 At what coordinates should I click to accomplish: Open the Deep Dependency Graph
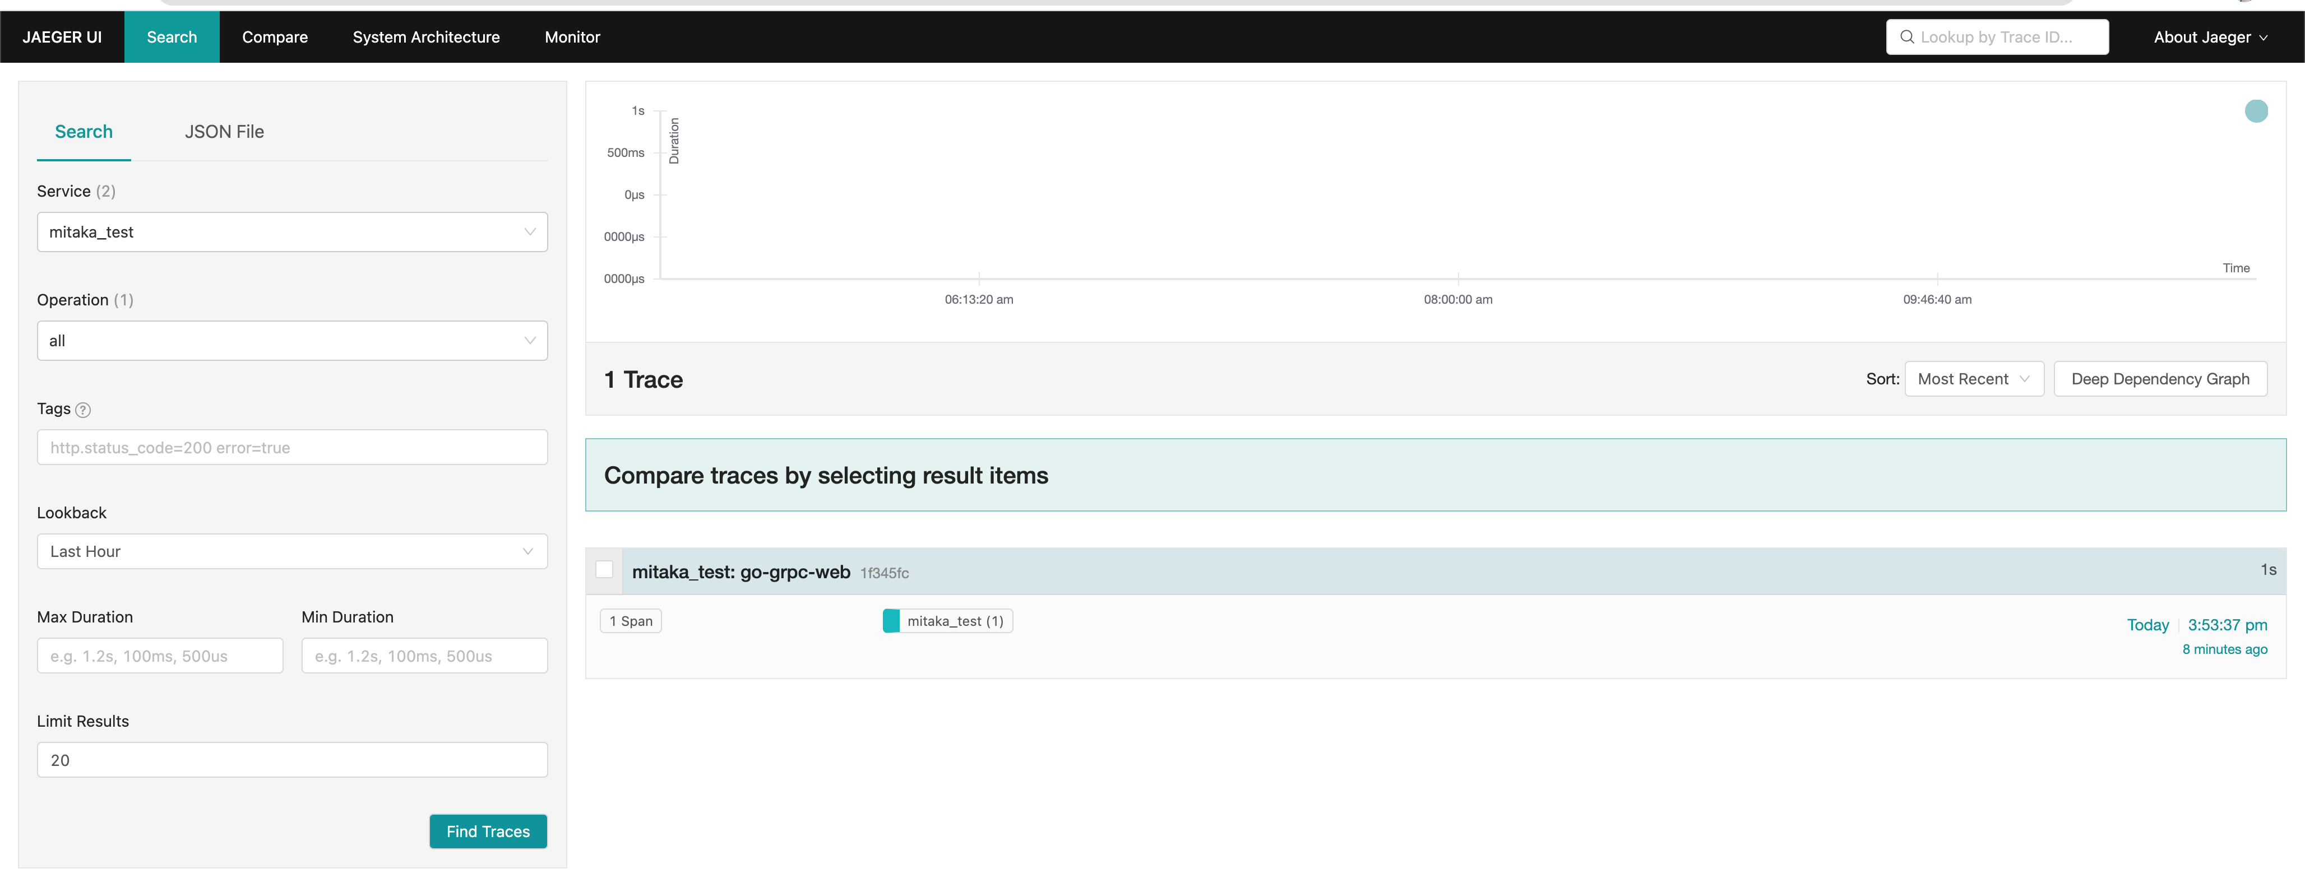(2159, 379)
